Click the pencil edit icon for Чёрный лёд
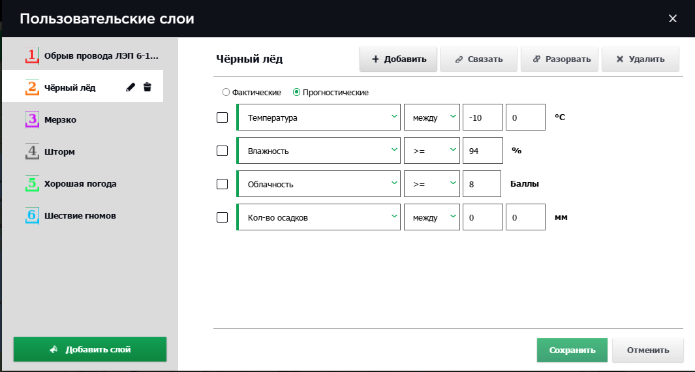The height and width of the screenshot is (372, 695). tap(131, 87)
